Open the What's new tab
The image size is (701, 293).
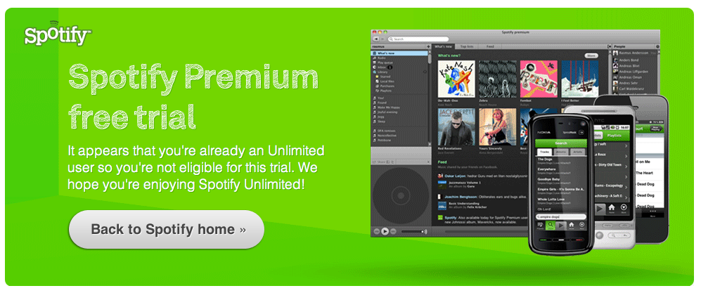coord(443,46)
